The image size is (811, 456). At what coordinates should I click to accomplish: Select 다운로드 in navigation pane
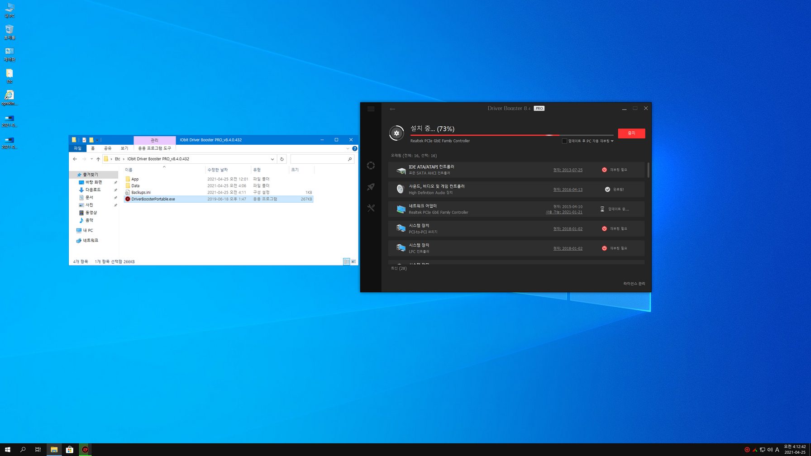point(93,190)
